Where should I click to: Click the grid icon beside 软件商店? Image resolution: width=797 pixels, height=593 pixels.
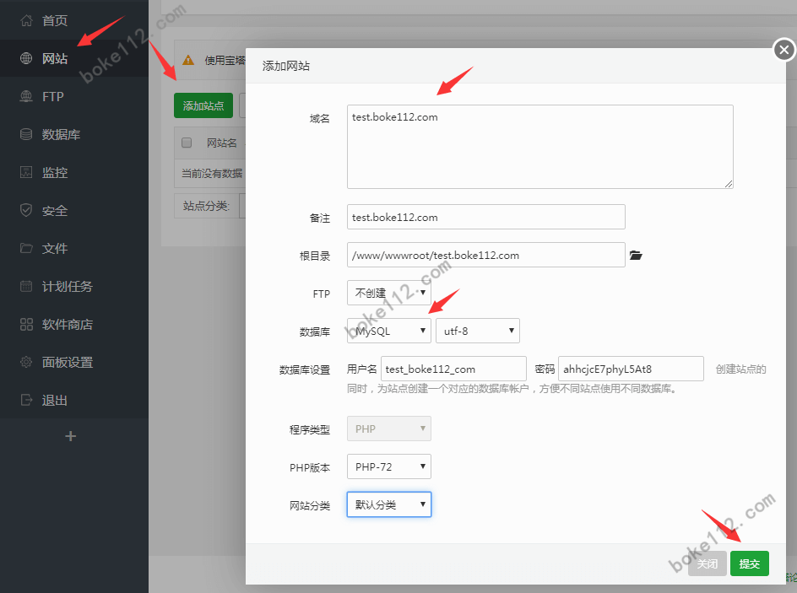pos(26,325)
